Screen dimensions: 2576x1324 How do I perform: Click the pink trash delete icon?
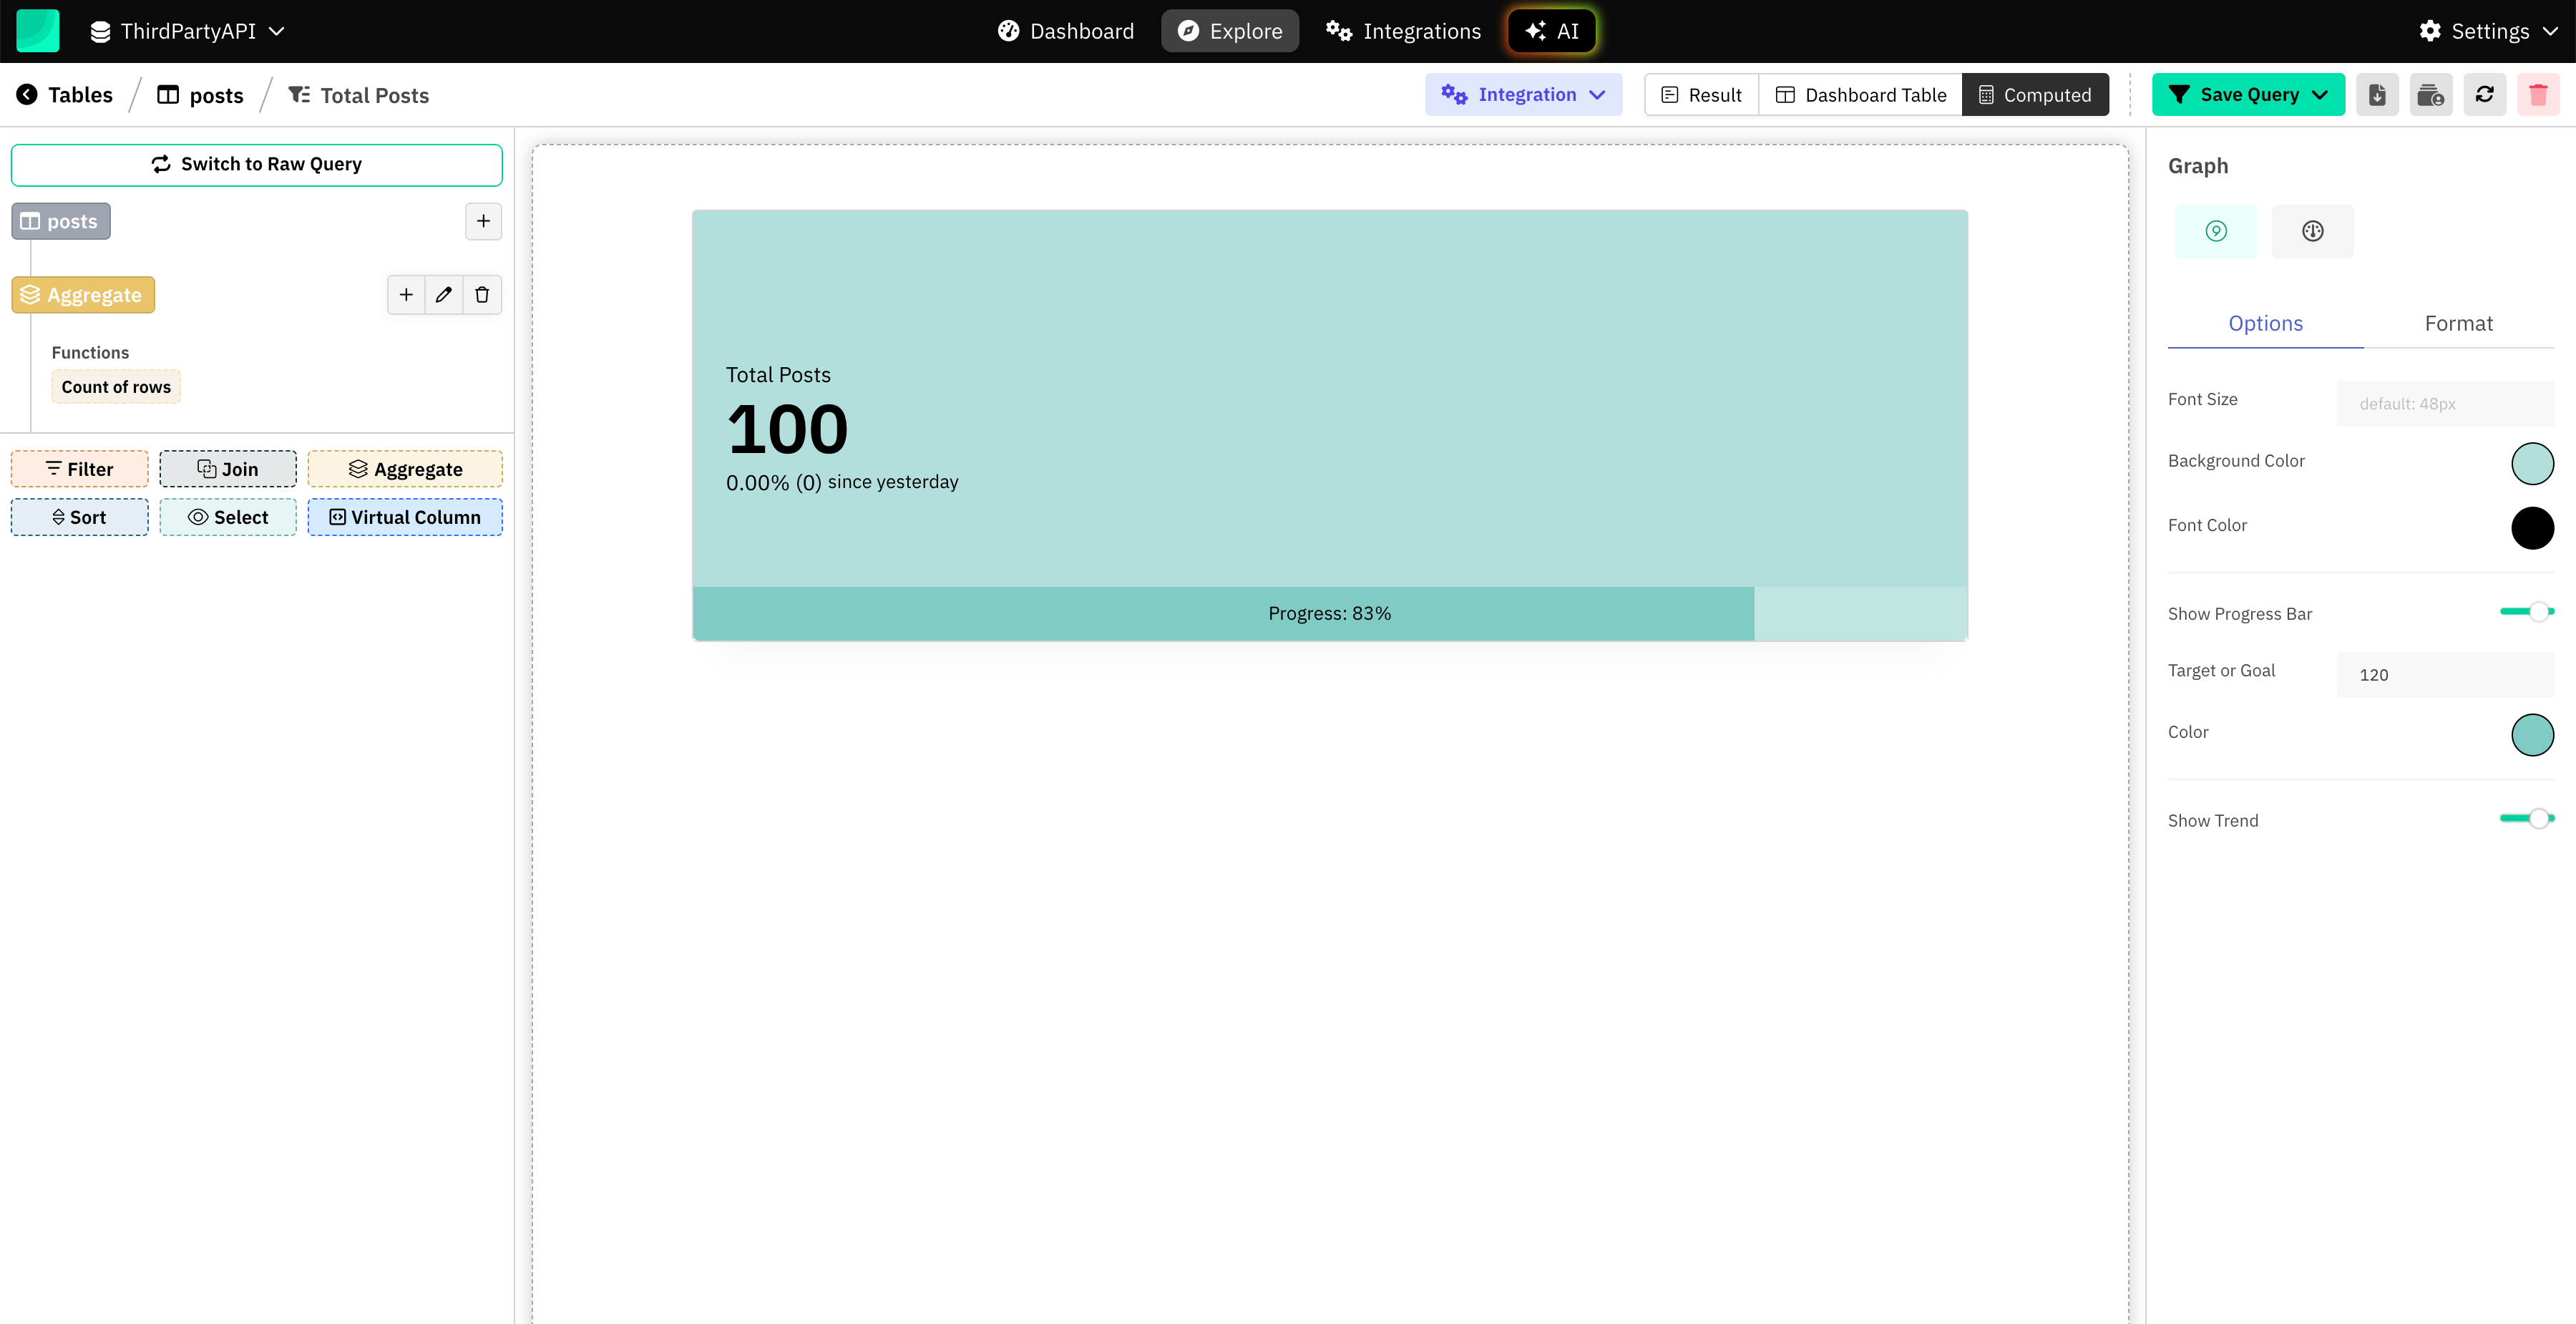pyautogui.click(x=2538, y=95)
